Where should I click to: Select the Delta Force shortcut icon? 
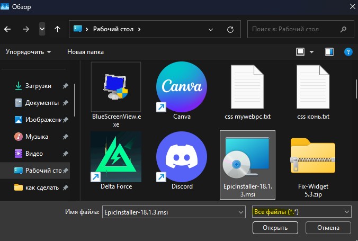[x=116, y=157]
